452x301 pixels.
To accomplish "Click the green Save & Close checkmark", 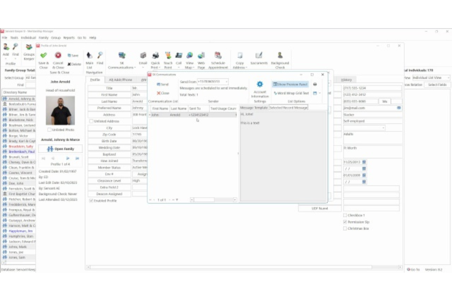I will coord(43,55).
